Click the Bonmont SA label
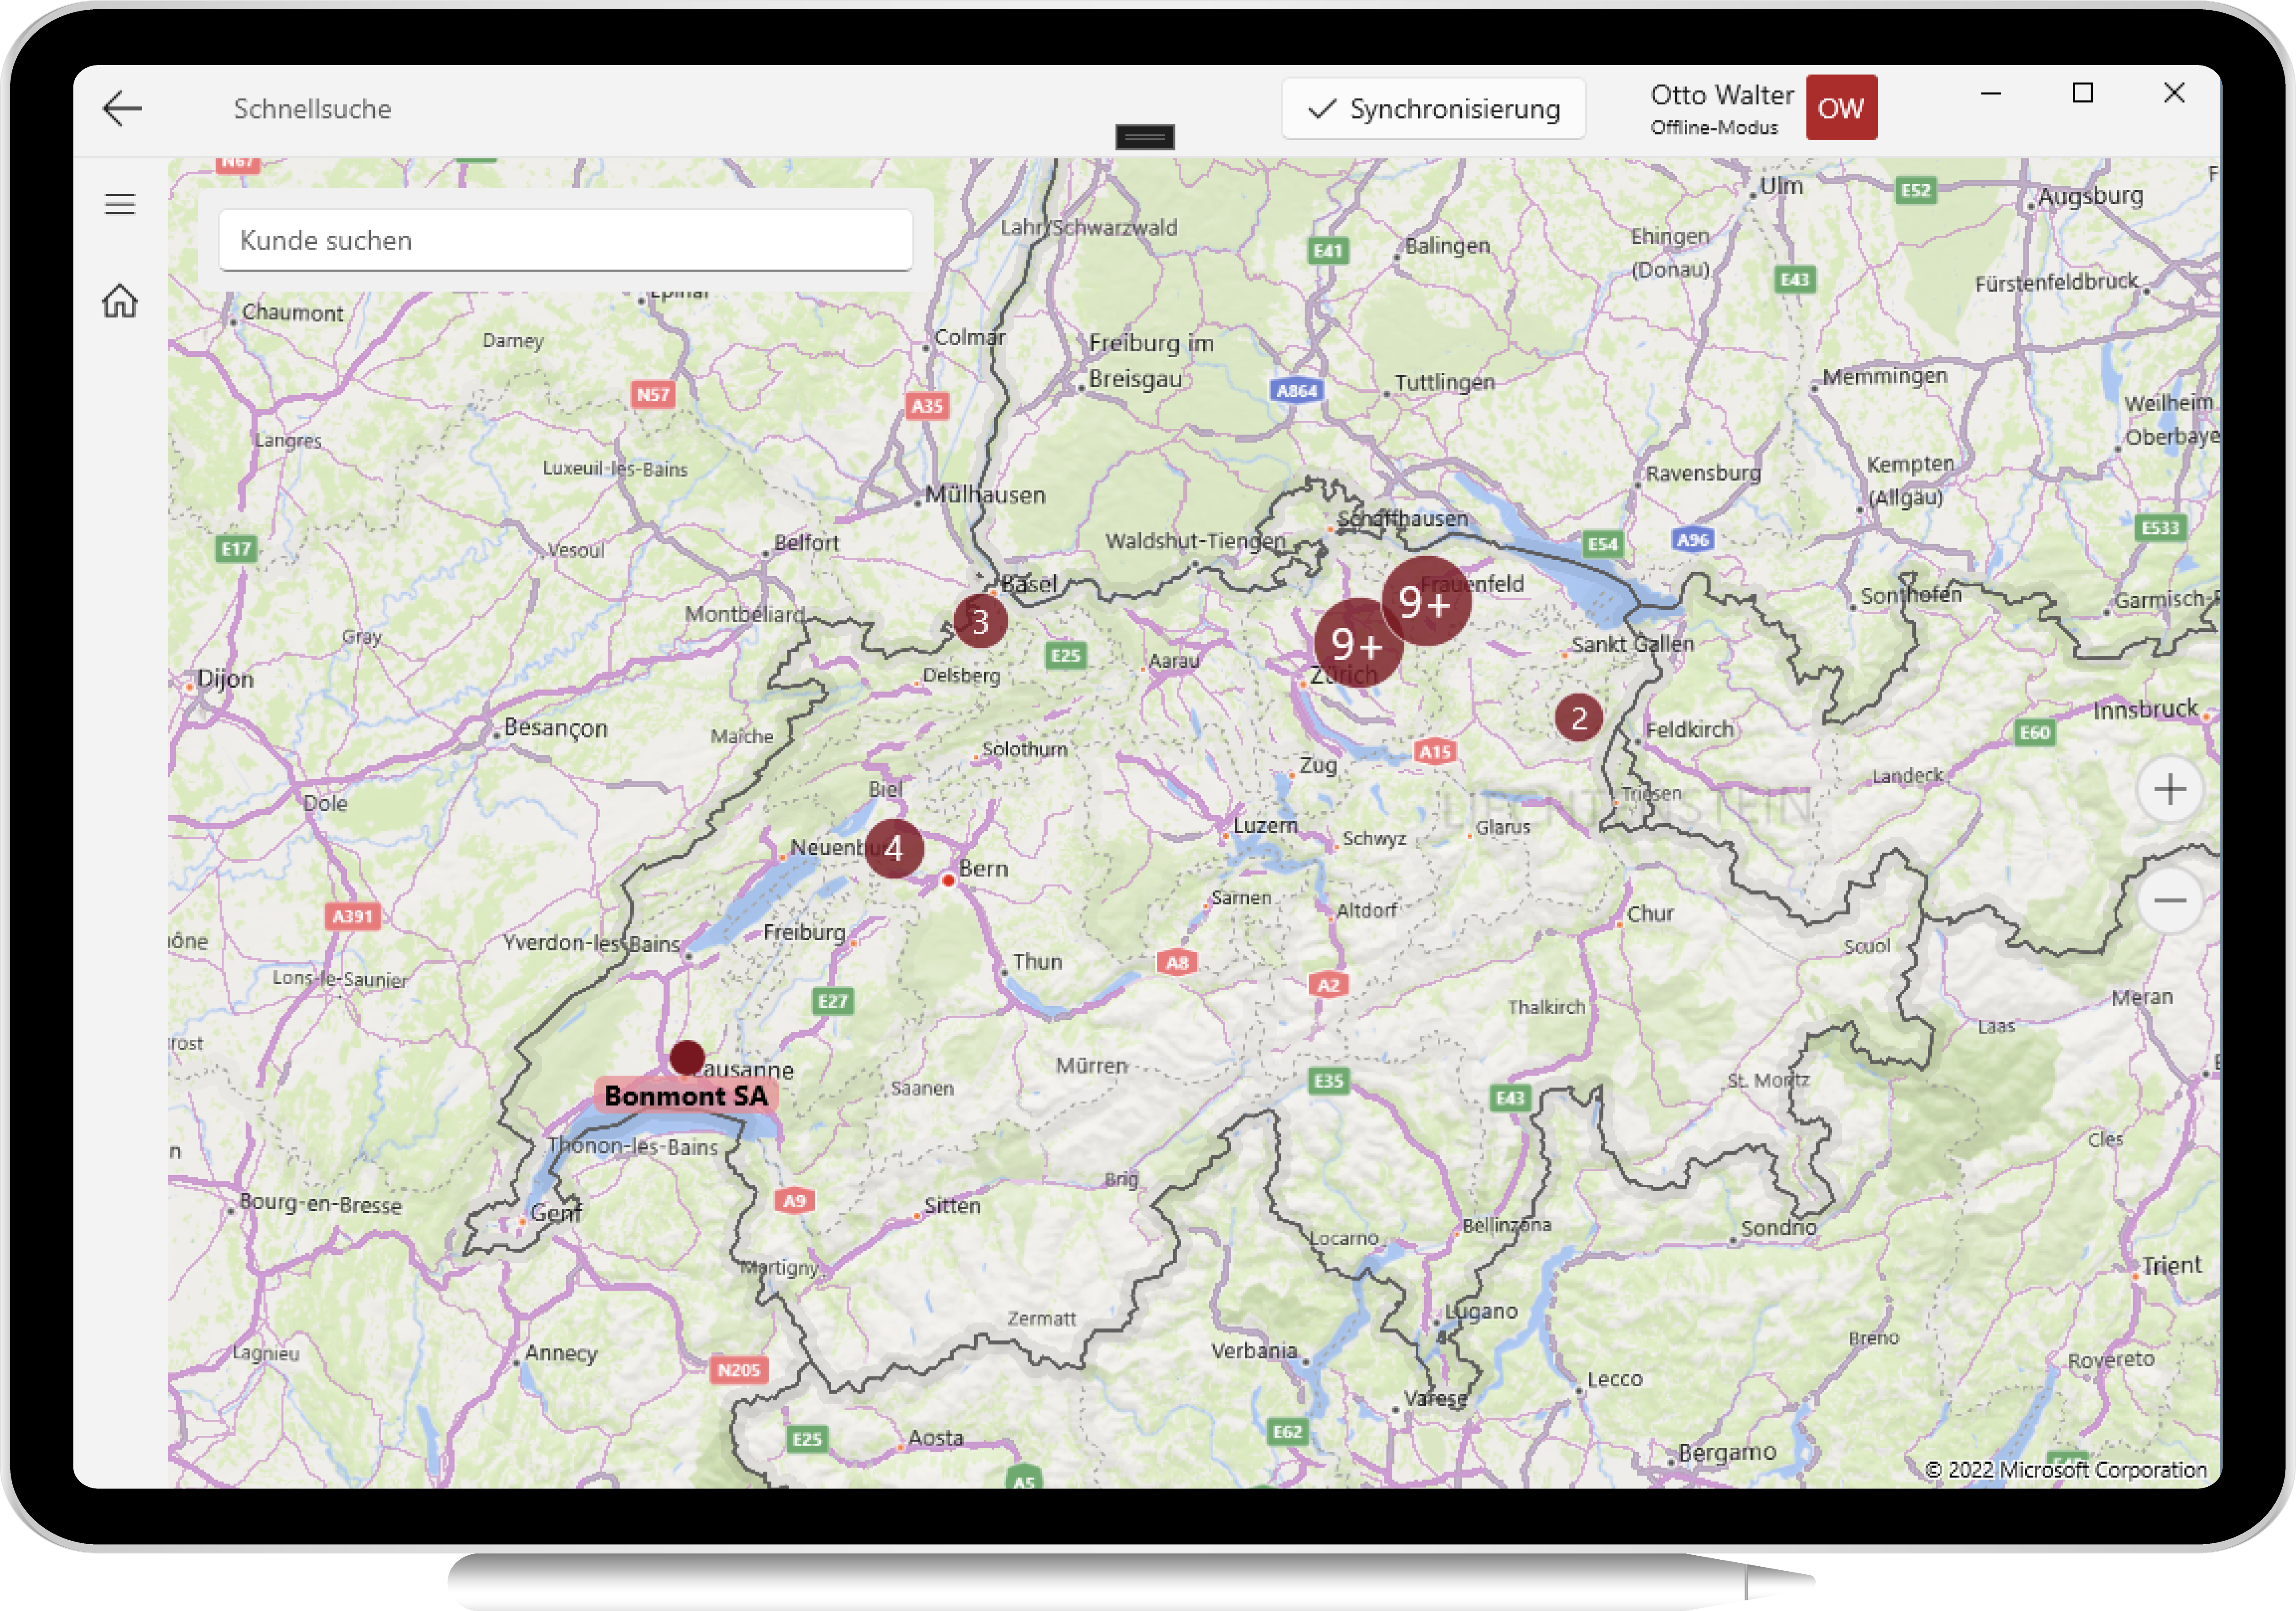This screenshot has width=2296, height=1611. [x=686, y=1096]
